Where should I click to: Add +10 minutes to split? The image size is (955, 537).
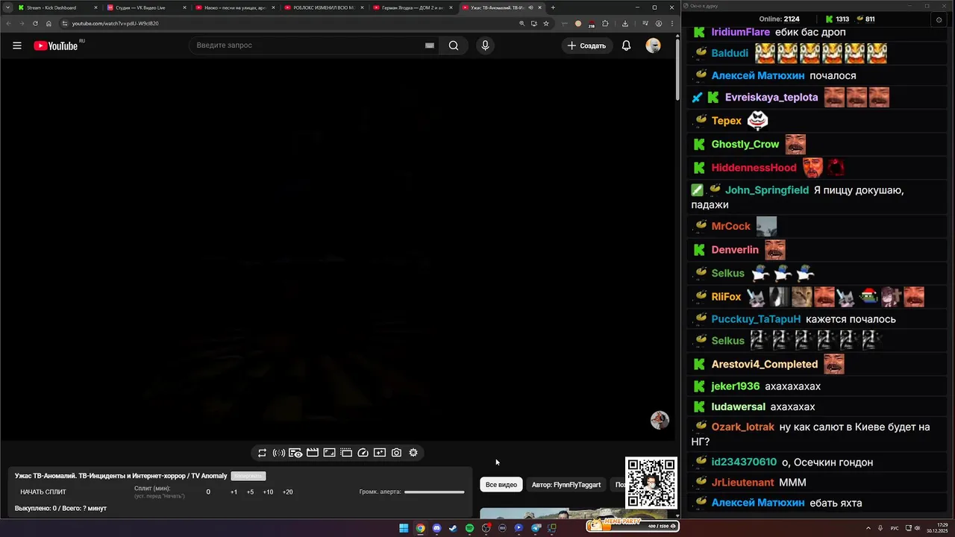click(x=268, y=492)
